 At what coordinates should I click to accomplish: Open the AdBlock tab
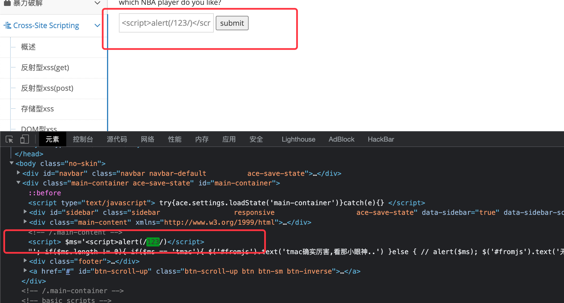(341, 139)
